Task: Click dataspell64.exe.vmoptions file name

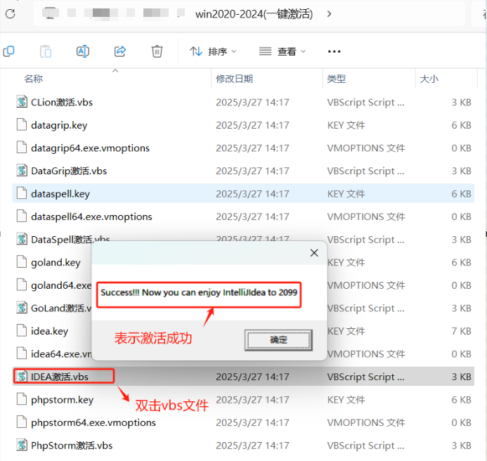Action: tap(91, 216)
